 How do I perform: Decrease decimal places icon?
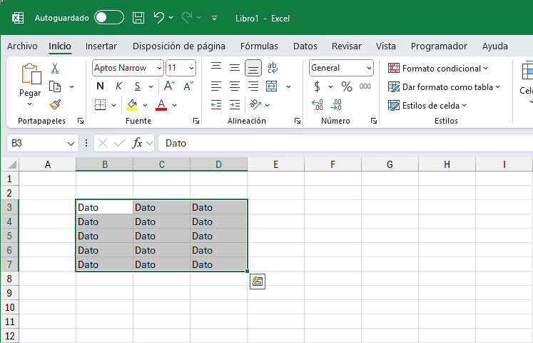point(336,105)
